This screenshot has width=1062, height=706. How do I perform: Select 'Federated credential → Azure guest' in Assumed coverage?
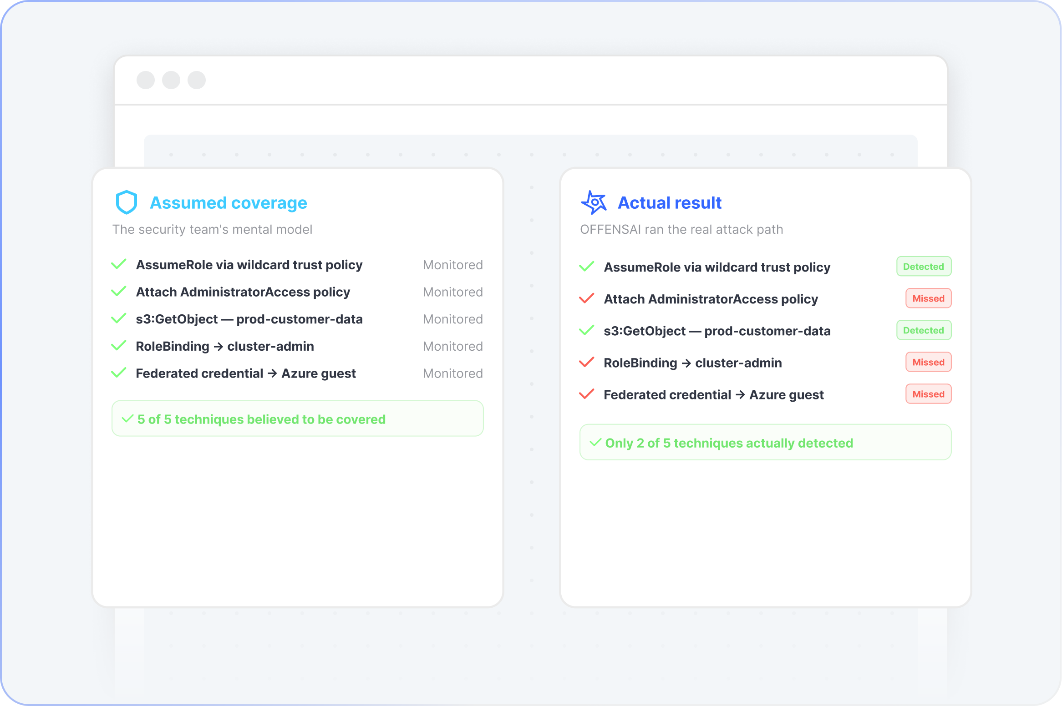[246, 373]
